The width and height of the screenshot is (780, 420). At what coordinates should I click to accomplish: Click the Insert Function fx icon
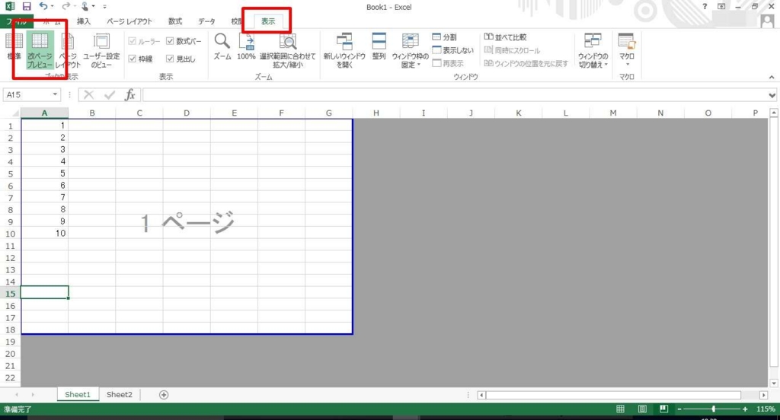(x=129, y=94)
